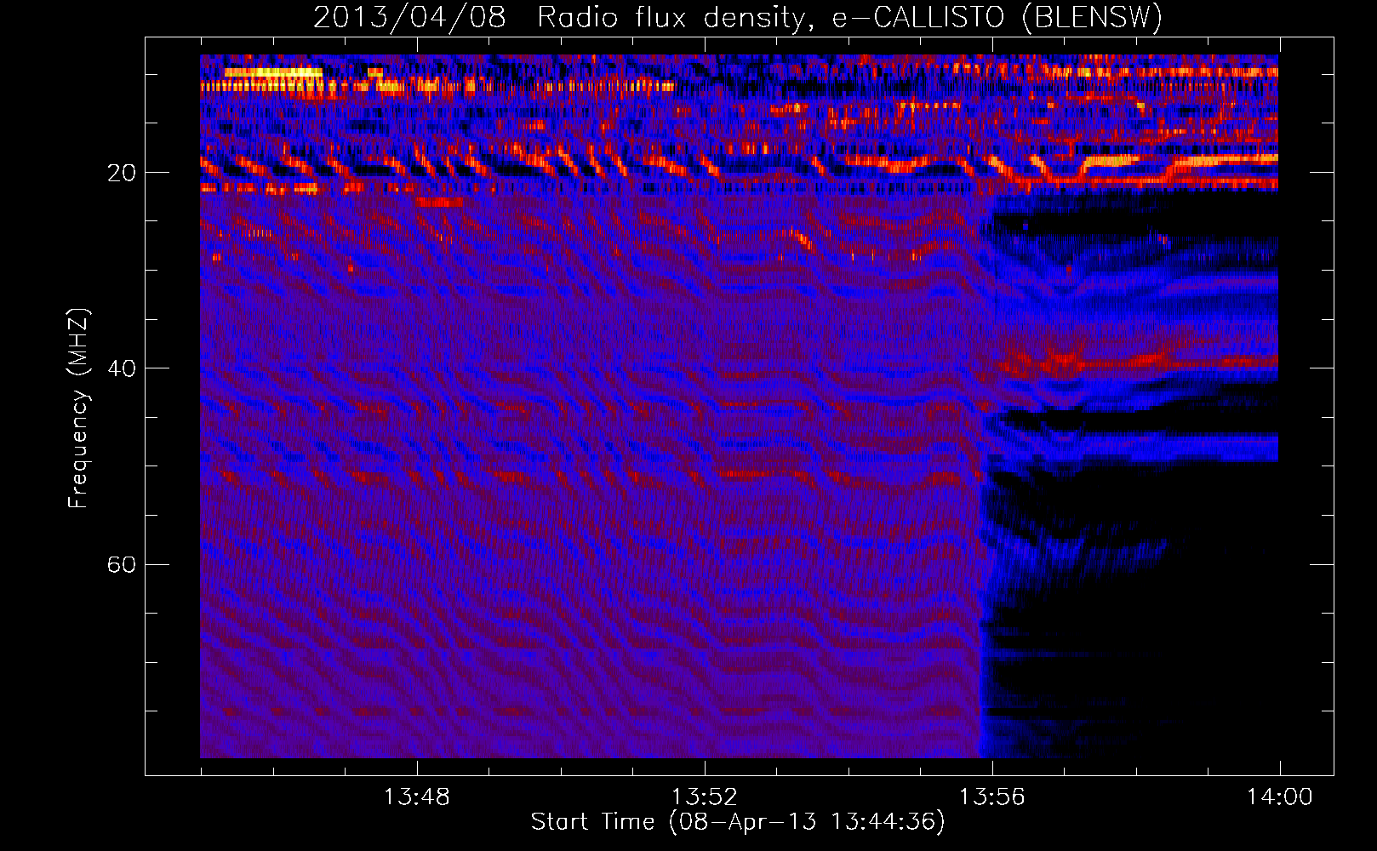Click the 60 frequency tick label
The width and height of the screenshot is (1377, 851).
coord(122,564)
